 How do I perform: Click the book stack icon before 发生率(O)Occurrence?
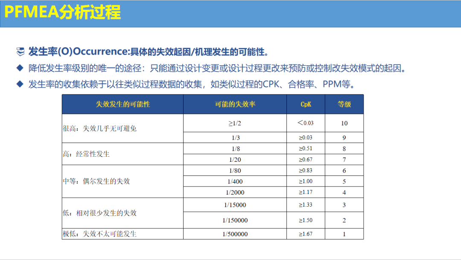(x=20, y=52)
